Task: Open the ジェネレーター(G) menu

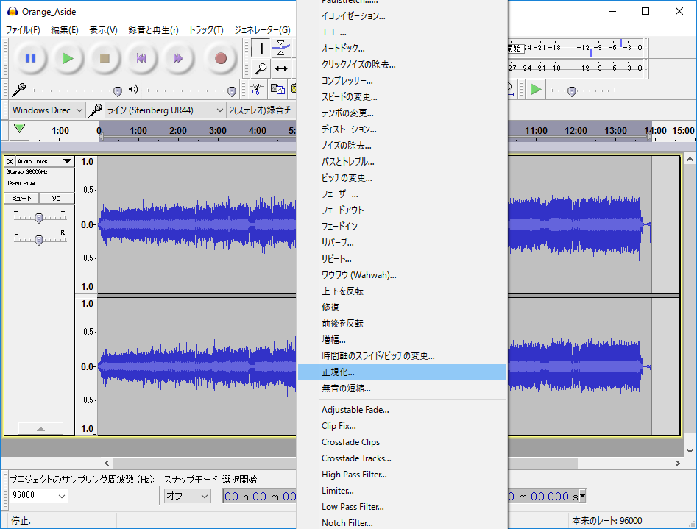Action: [x=262, y=29]
